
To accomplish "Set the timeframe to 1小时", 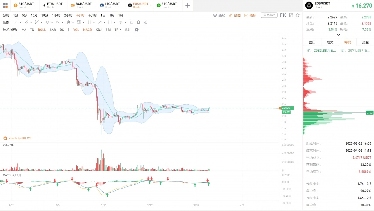I will tap(56, 15).
